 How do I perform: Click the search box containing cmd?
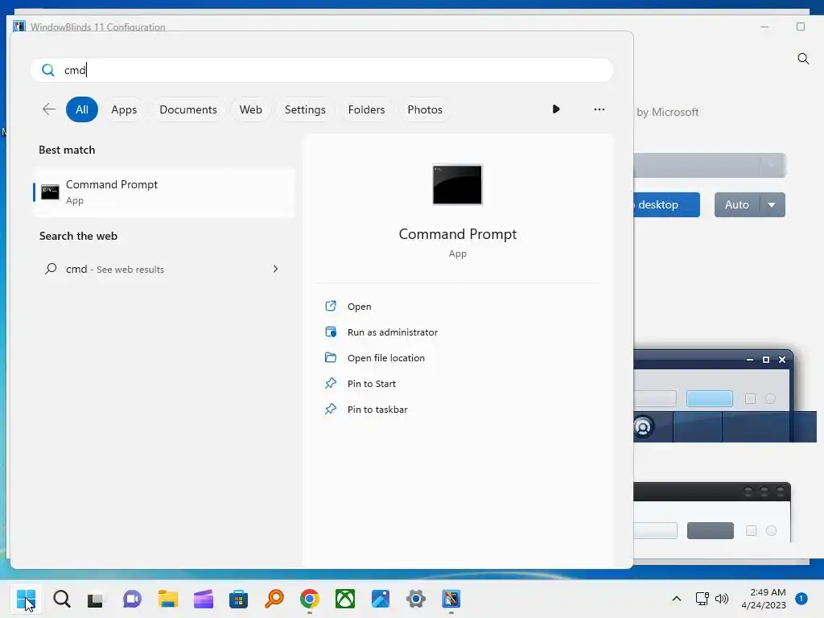tap(322, 70)
